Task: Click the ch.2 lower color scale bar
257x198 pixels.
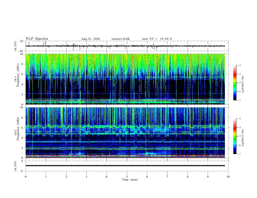Action: coord(235,136)
